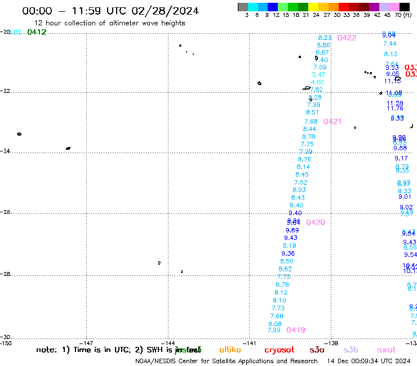Select the pink track label 0421

click(332, 122)
